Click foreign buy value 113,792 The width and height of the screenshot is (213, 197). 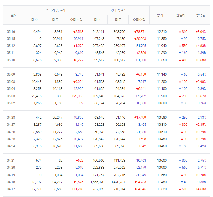(36, 182)
